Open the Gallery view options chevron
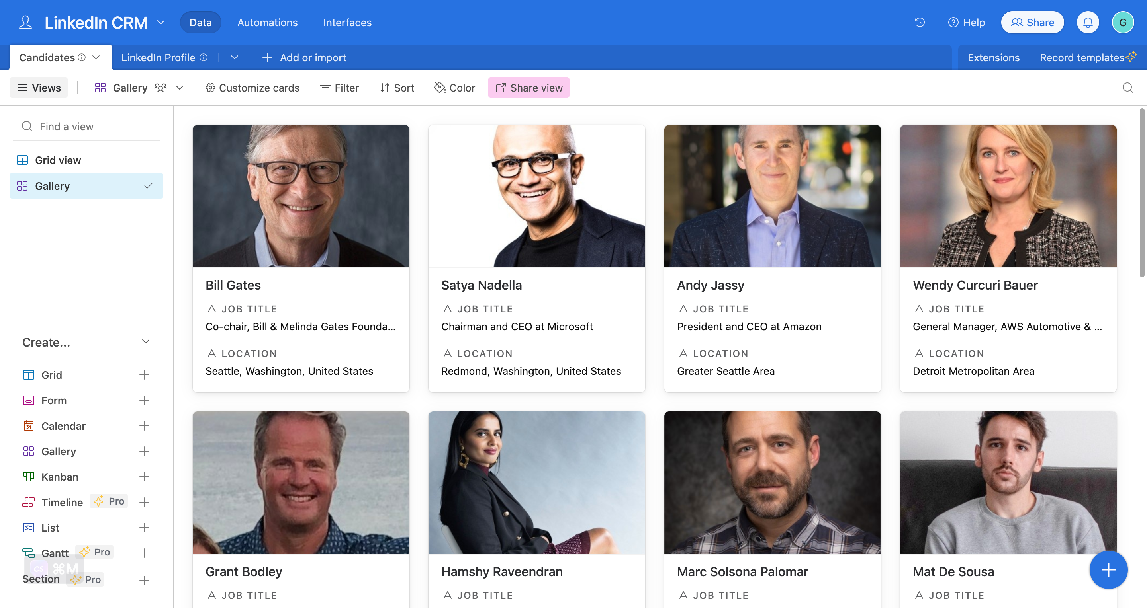The width and height of the screenshot is (1147, 608). [180, 88]
